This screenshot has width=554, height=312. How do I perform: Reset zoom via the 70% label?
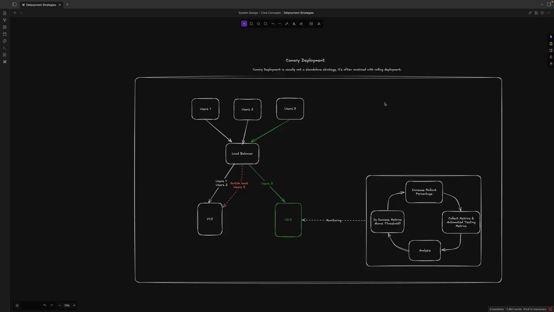pyautogui.click(x=67, y=305)
